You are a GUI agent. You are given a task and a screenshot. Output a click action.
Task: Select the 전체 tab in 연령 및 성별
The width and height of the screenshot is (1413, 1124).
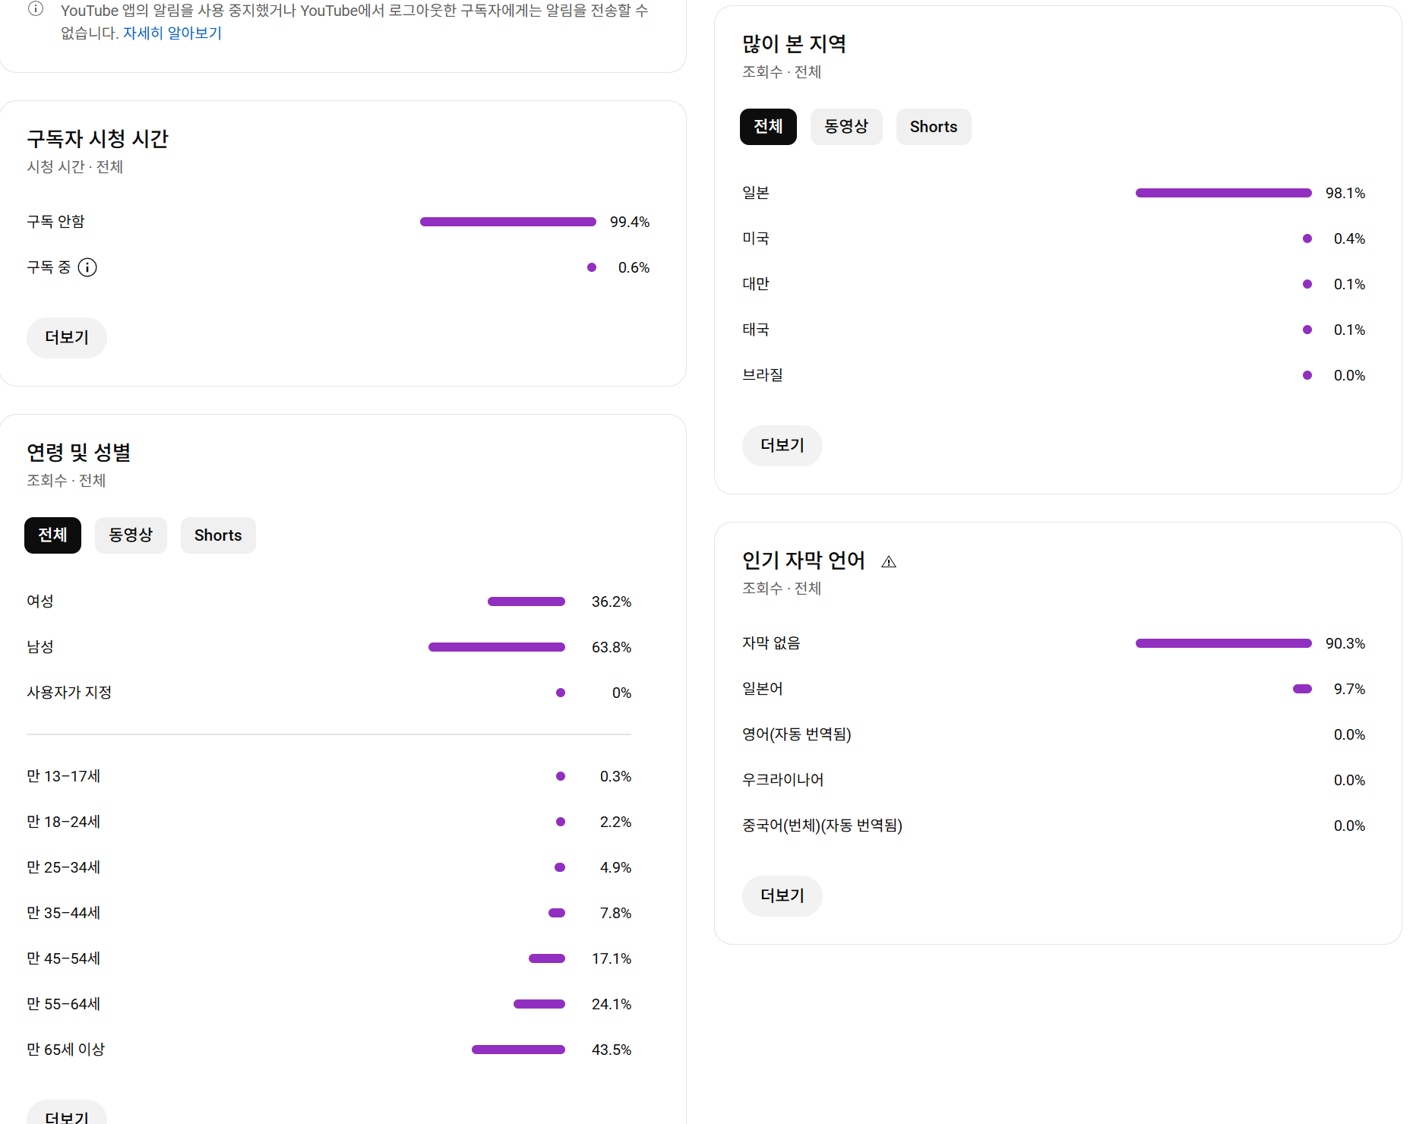(x=52, y=535)
